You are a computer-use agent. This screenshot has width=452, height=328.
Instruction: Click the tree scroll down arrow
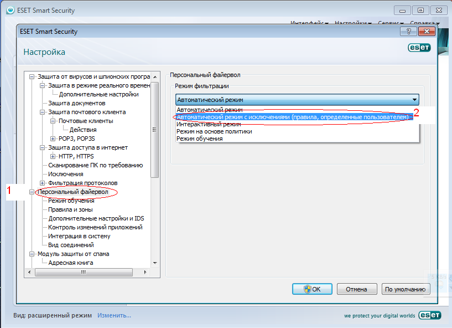[x=155, y=263]
